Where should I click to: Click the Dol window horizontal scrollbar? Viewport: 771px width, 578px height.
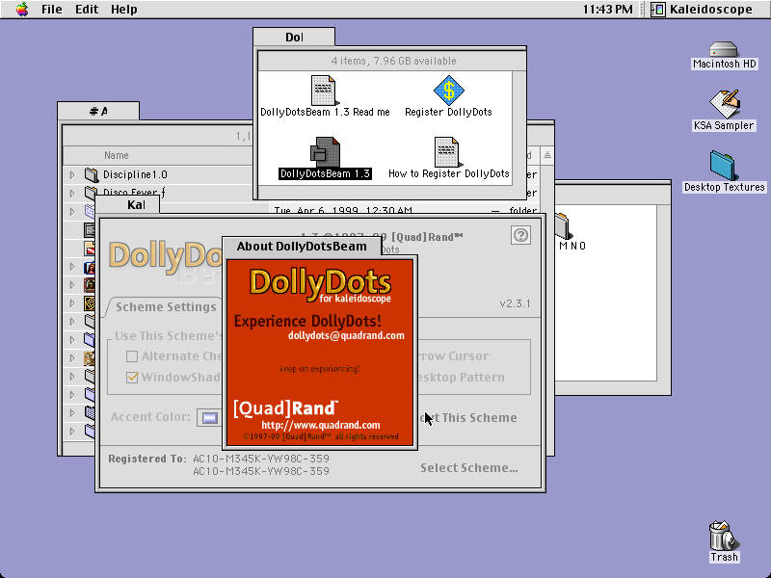385,192
